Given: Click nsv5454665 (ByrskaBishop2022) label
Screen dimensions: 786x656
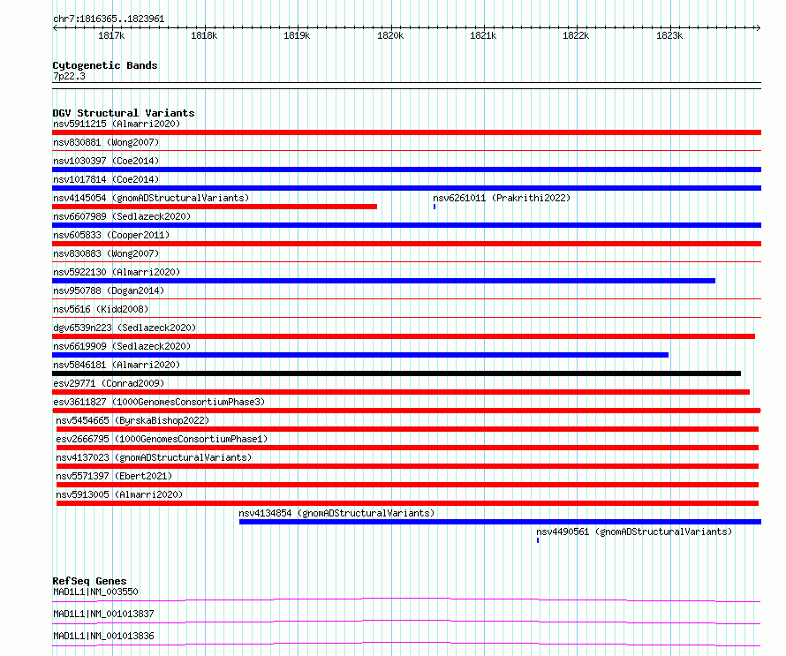Looking at the screenshot, I should pos(132,420).
